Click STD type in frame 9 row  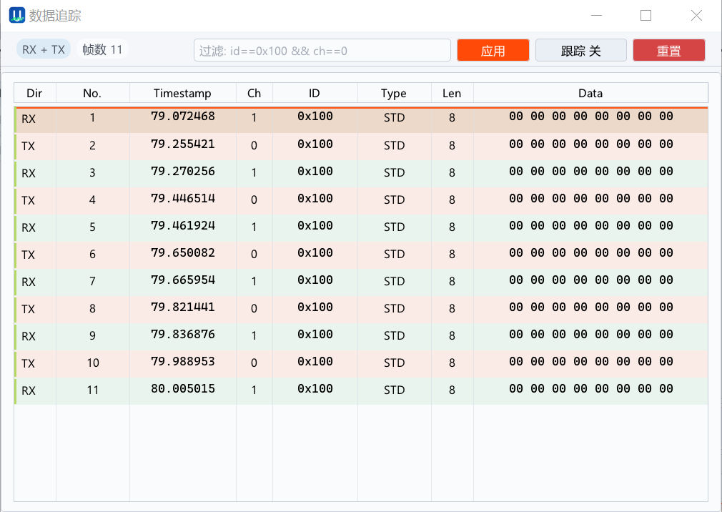click(394, 335)
